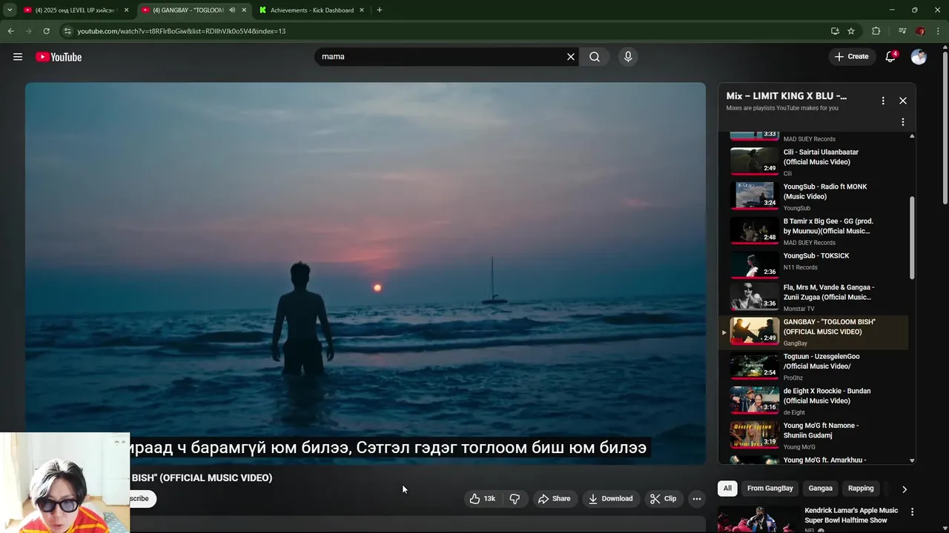
Task: Select the All filter chip
Action: pos(727,489)
